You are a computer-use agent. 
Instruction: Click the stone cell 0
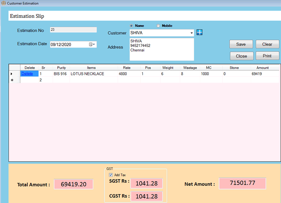pyautogui.click(x=236, y=74)
